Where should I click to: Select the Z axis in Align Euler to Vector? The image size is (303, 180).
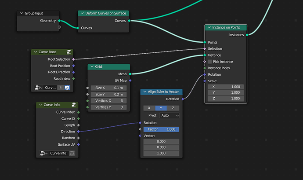tap(173, 108)
